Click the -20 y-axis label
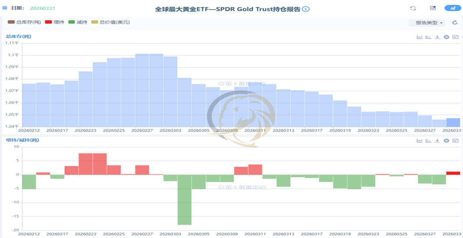This screenshot has height=238, width=463. click(16, 231)
